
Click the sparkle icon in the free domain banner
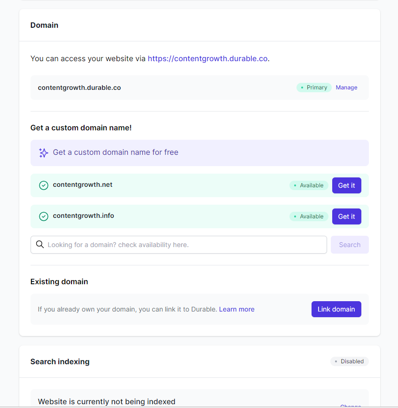[44, 153]
